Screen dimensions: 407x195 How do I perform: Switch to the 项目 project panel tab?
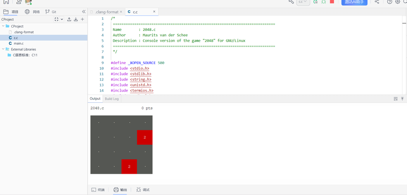coord(11,12)
